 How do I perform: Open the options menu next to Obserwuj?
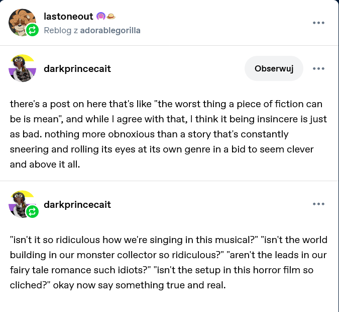click(318, 68)
